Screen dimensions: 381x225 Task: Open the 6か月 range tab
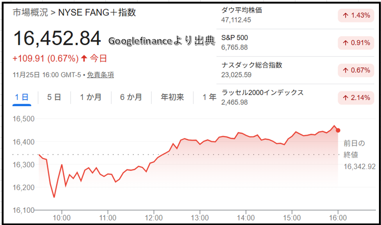coord(131,97)
